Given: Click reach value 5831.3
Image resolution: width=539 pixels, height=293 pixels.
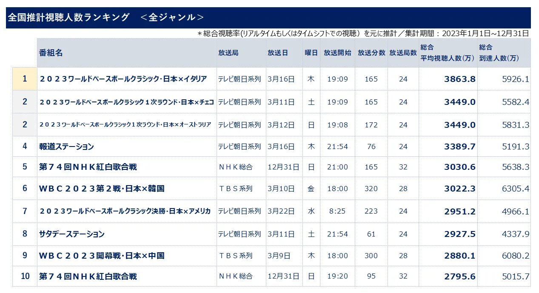Looking at the screenshot, I should pos(516,125).
